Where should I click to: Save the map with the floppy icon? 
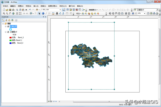coord(10,10)
